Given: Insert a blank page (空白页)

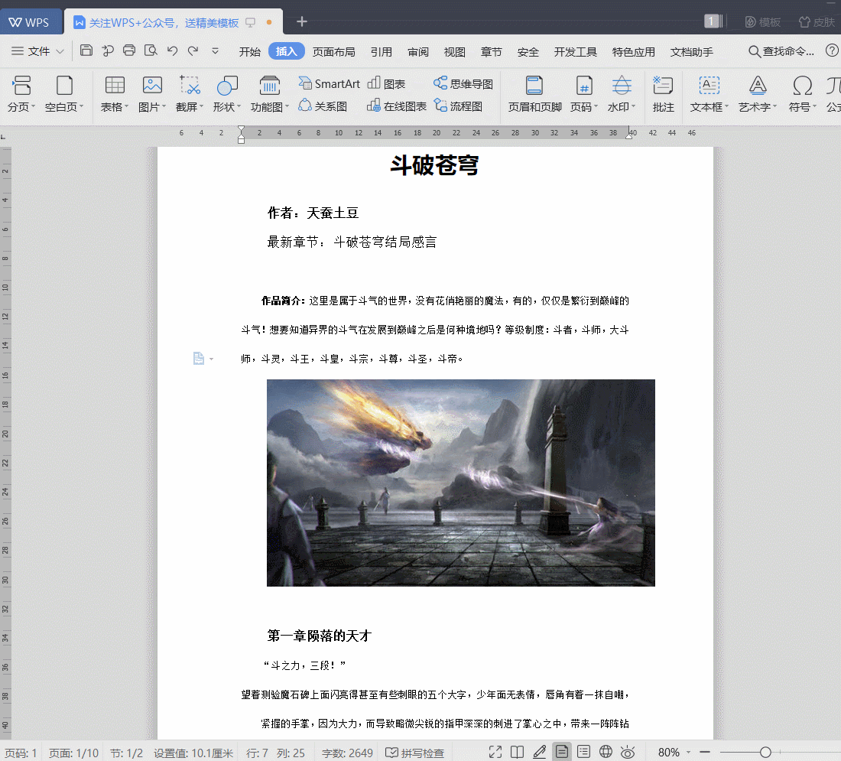Looking at the screenshot, I should pos(64,94).
